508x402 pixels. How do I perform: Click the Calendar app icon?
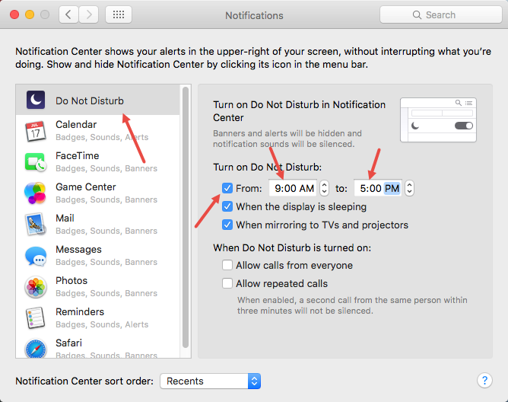pos(36,131)
